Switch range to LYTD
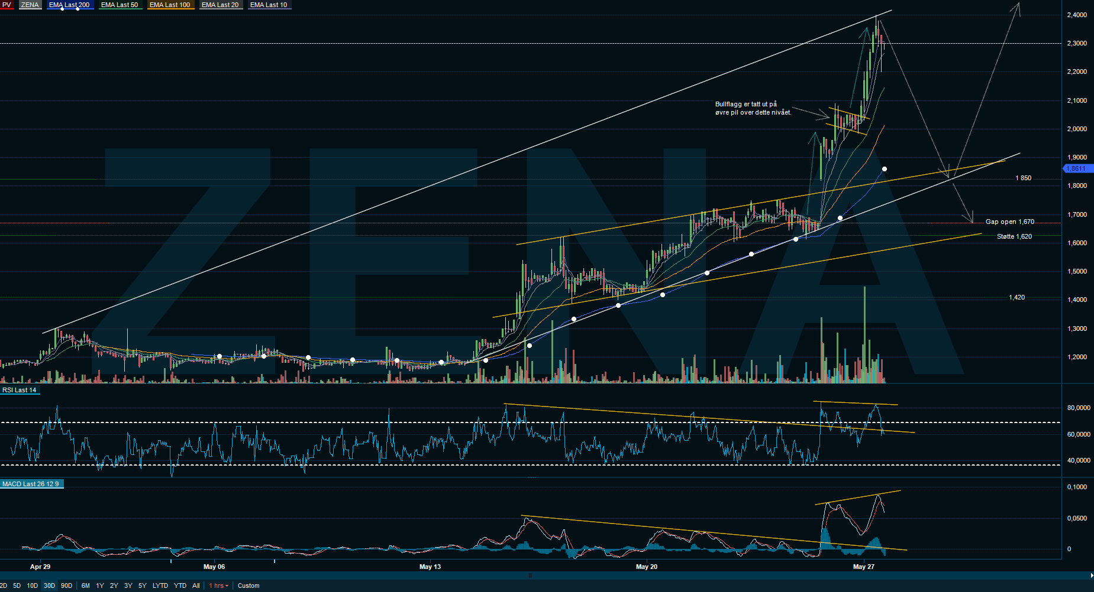1094x592 pixels. (160, 586)
